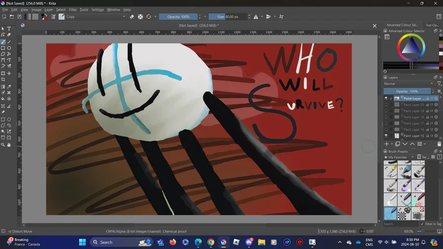Screen dimensions: 443x249
Task: Adjust brush Size slider in toolbar
Action: 228,17
